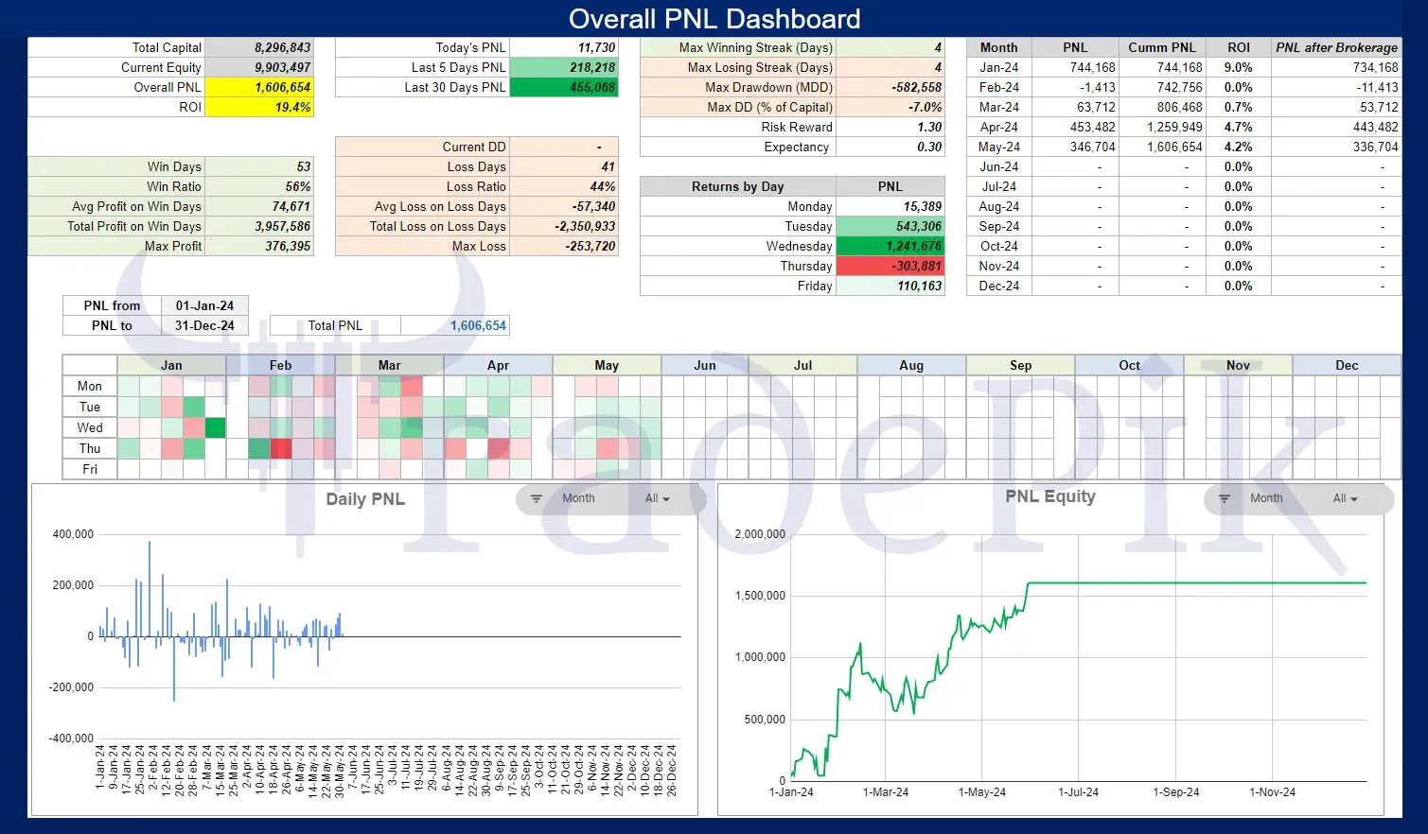This screenshot has width=1428, height=834.
Task: Click the Total Capital value 8,296,843
Action: [258, 47]
